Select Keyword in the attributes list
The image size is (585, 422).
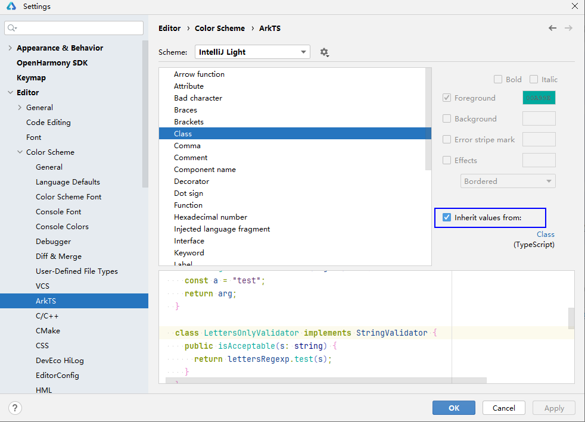coord(189,253)
